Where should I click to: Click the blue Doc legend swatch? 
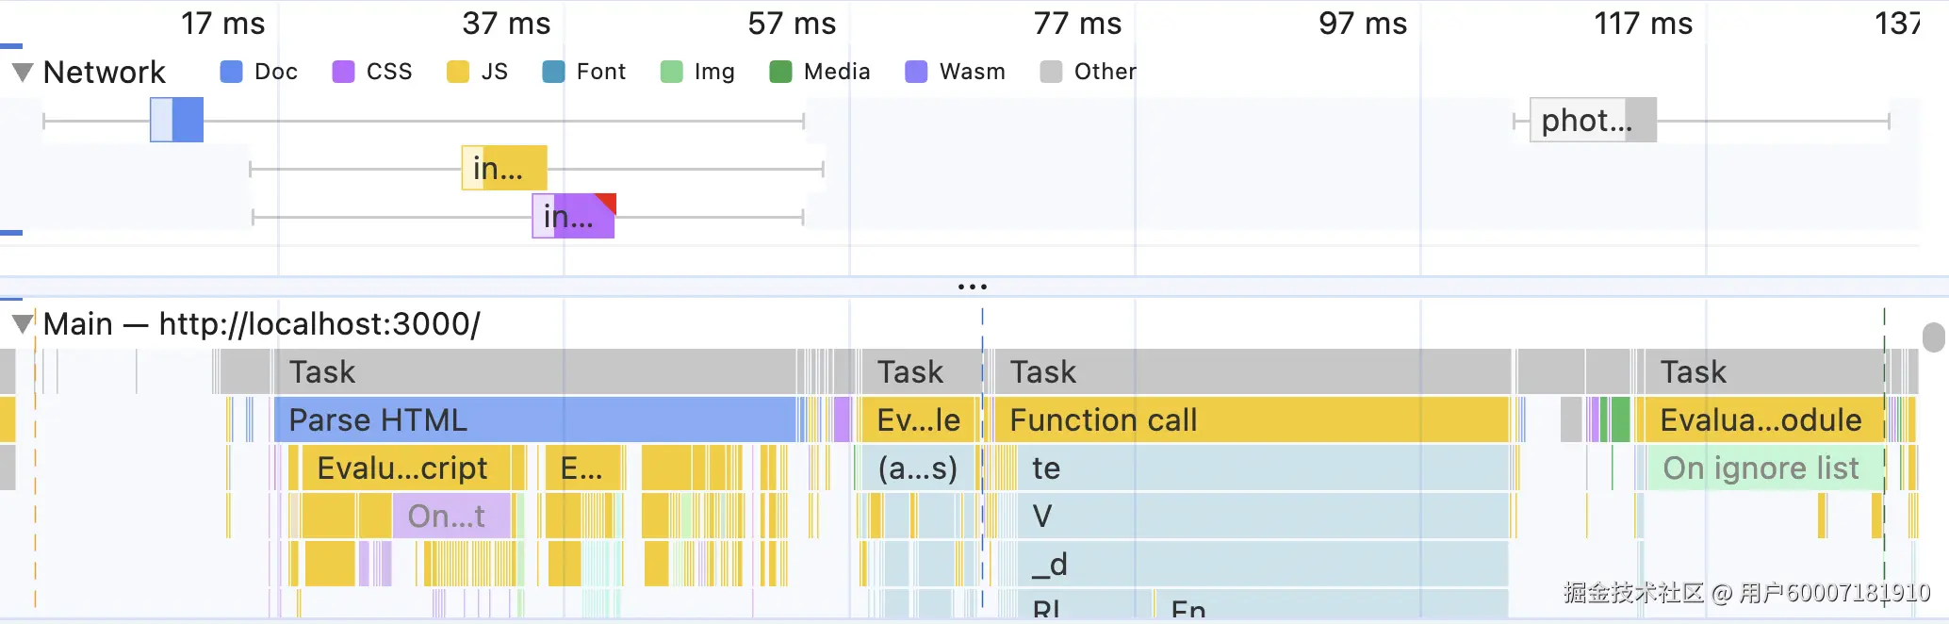click(x=231, y=73)
